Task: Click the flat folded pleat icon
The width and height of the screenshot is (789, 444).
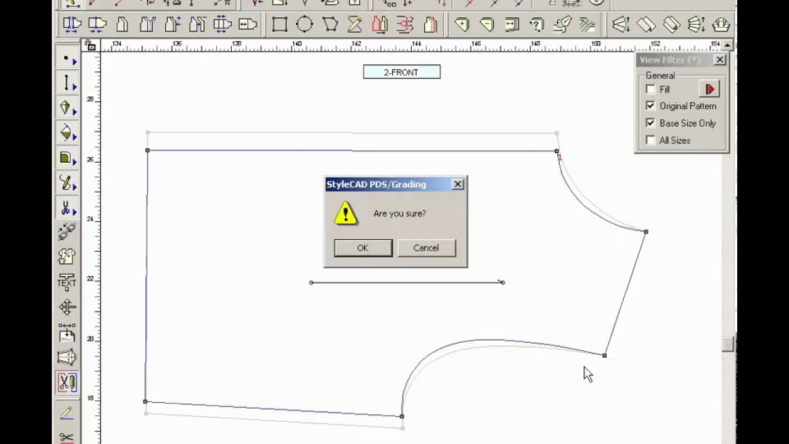Action: point(646,25)
